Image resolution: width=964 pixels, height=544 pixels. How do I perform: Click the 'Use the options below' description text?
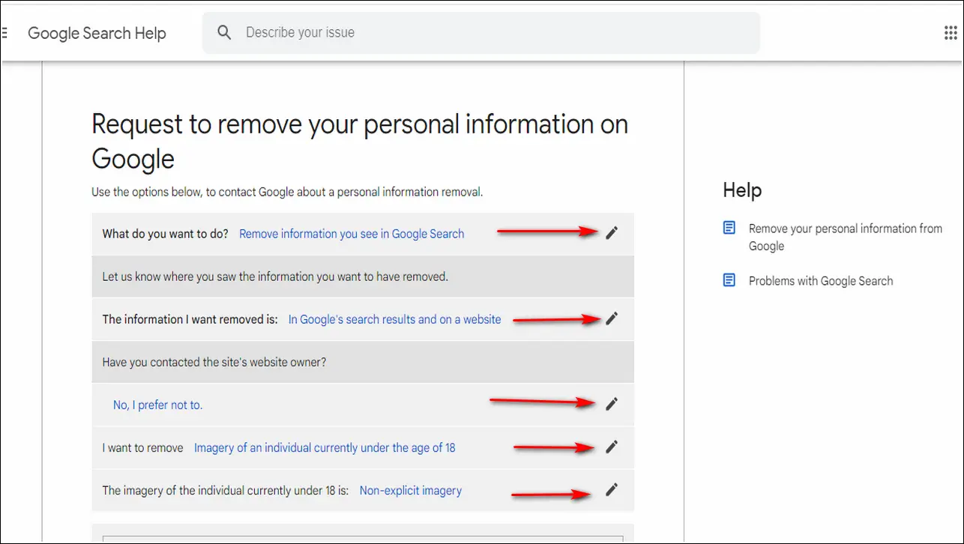click(287, 192)
